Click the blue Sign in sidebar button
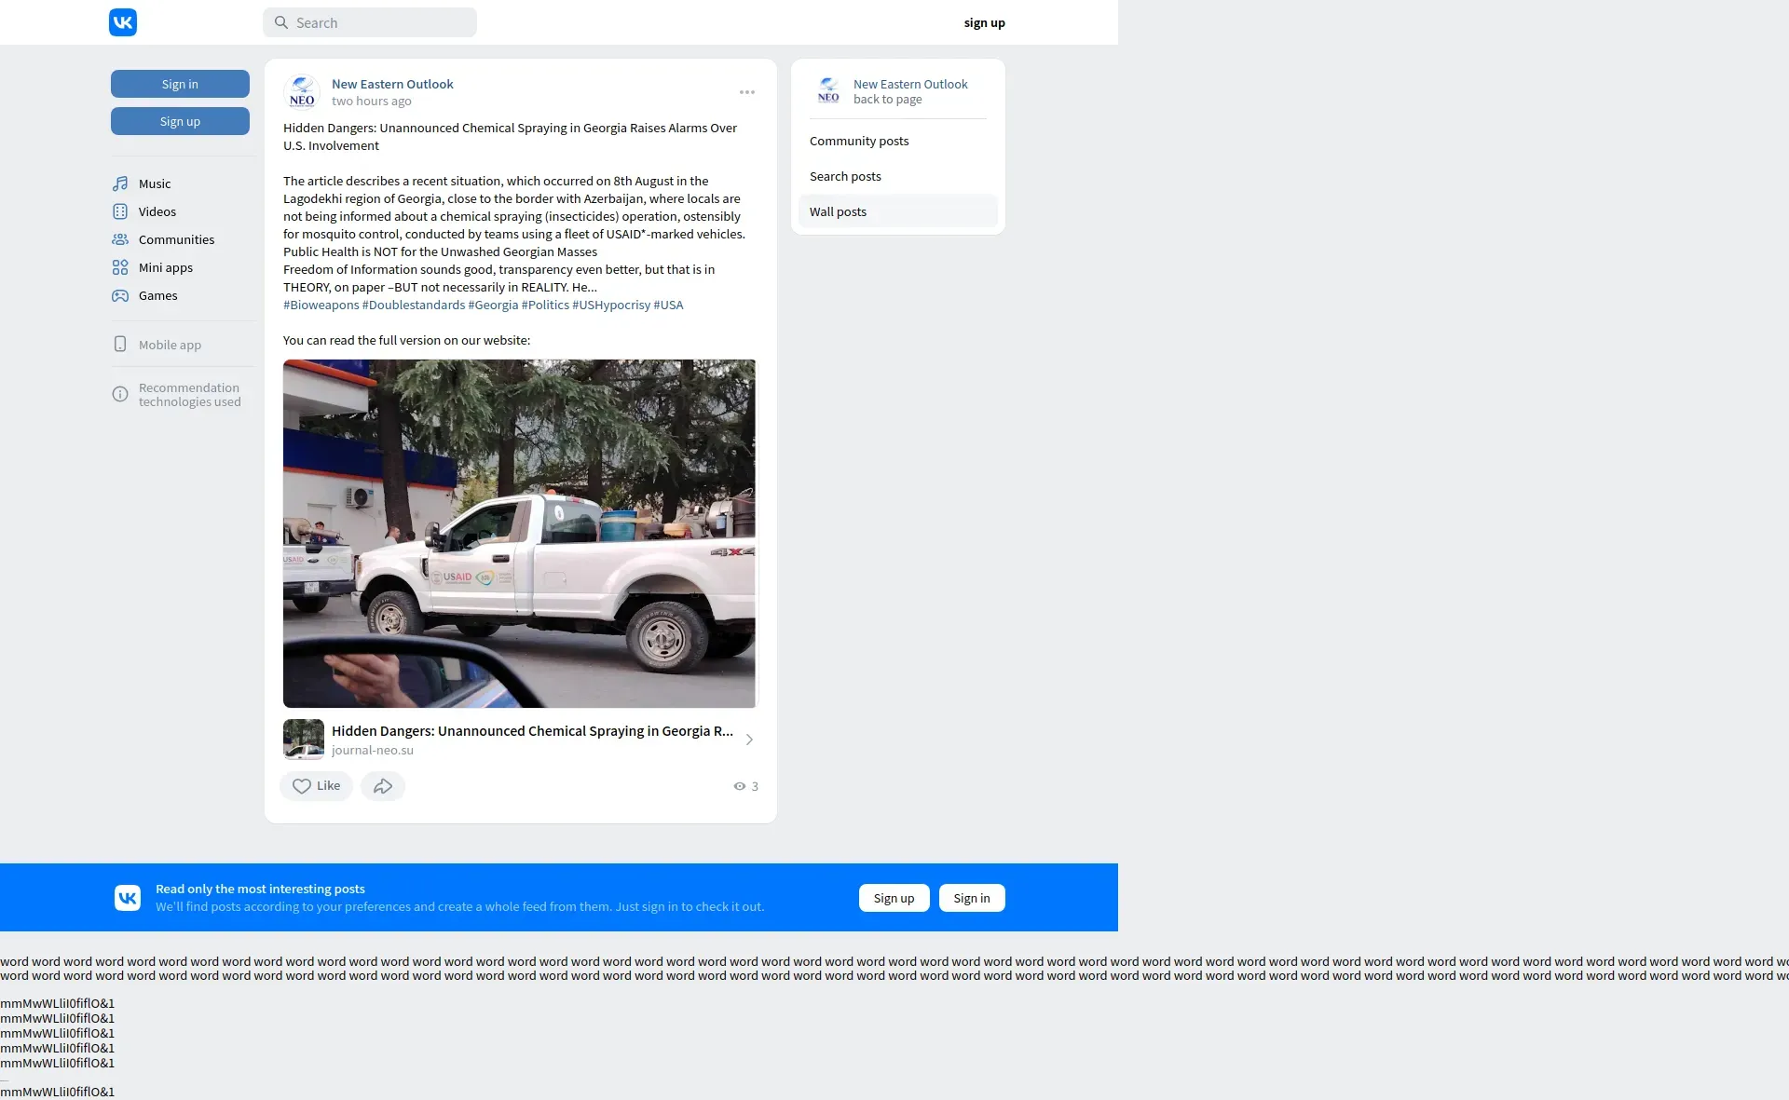Image resolution: width=1789 pixels, height=1100 pixels. point(180,84)
